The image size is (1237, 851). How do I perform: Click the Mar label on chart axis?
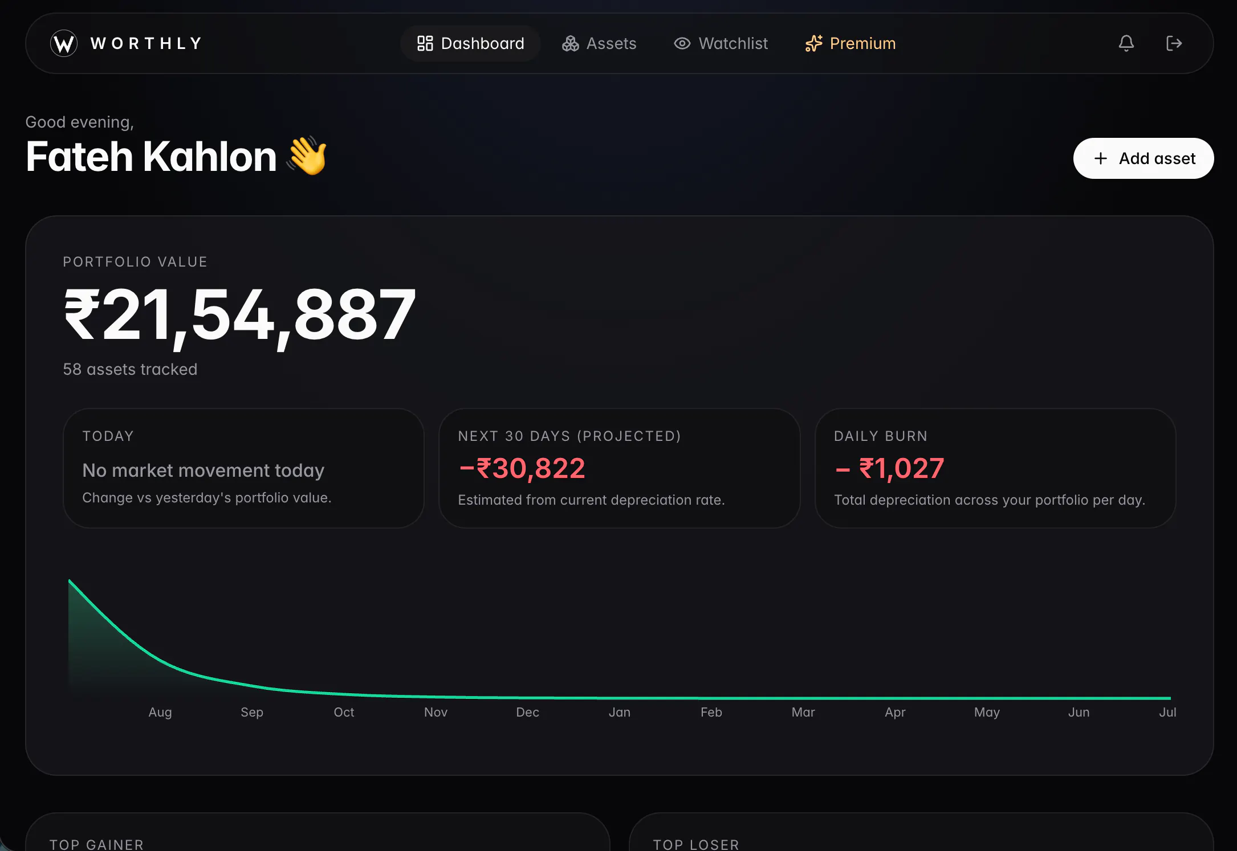tap(803, 712)
